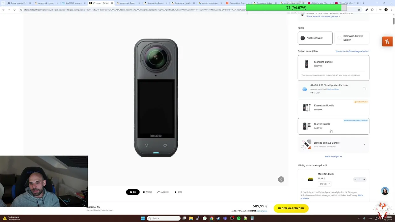Image resolution: width=395 pixels, height=222 pixels.
Task: Open Spotify from the taskbar
Action: tap(239, 218)
